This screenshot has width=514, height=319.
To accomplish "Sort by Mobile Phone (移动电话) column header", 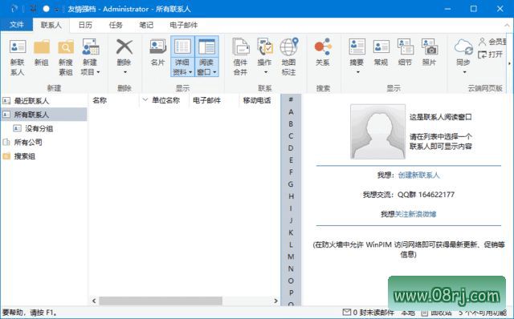I will coord(257,100).
